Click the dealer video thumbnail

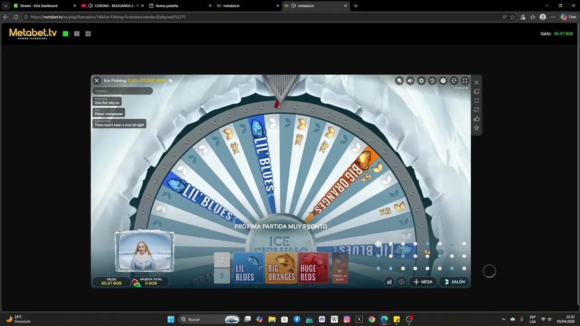click(x=145, y=252)
